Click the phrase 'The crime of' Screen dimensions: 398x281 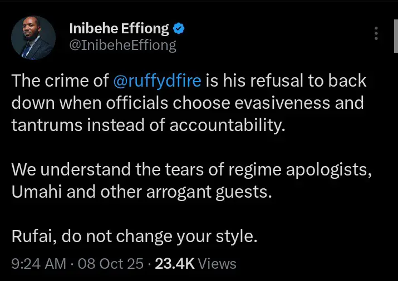click(60, 81)
